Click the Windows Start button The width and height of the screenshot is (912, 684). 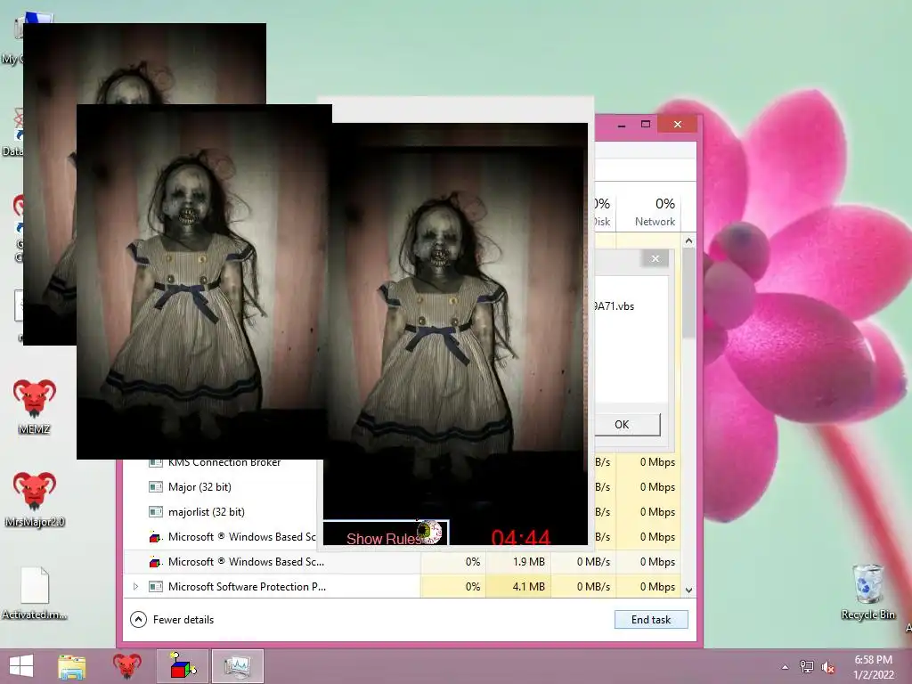(21, 666)
